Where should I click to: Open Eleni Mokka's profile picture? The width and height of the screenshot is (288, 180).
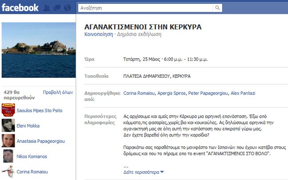click(9, 124)
